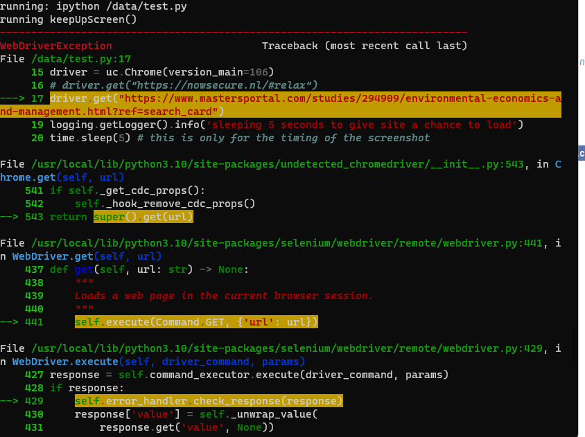Click line 19 logging.getLogger().info statement
This screenshot has width=585, height=437.
pyautogui.click(x=277, y=125)
